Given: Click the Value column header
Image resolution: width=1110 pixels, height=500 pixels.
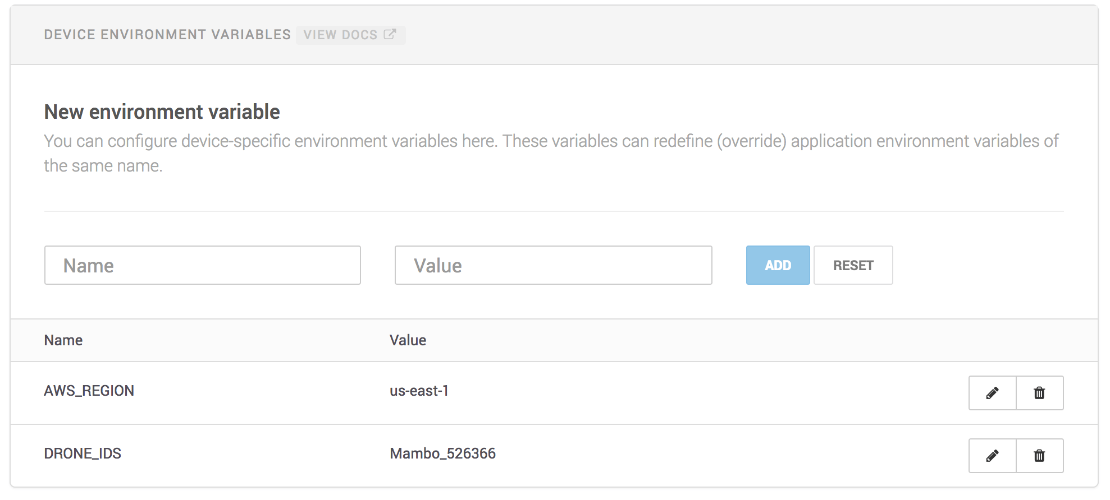Looking at the screenshot, I should [408, 340].
